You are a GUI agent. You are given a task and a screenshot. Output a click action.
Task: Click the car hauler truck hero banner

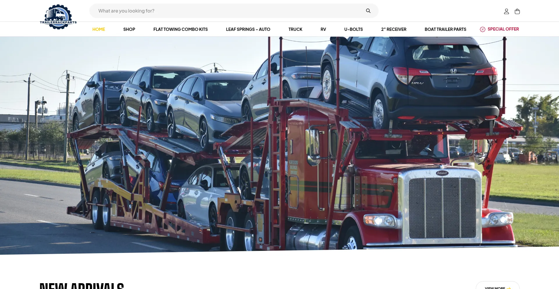coord(279,146)
